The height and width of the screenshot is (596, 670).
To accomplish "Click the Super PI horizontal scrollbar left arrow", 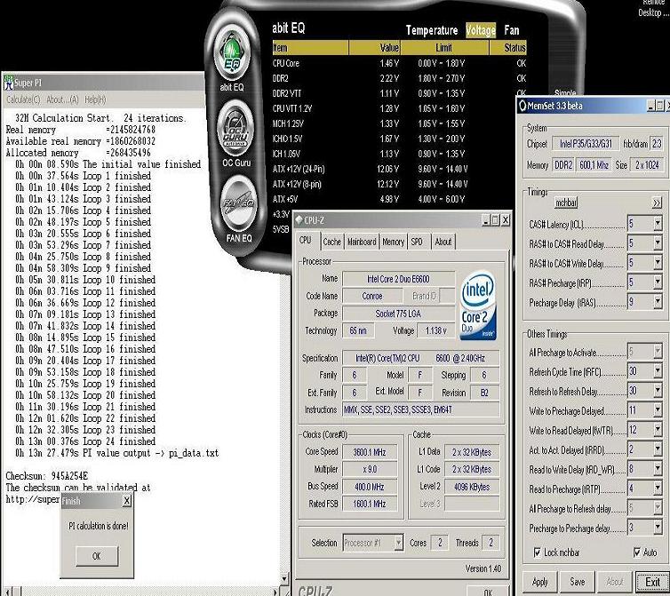I will [8, 592].
